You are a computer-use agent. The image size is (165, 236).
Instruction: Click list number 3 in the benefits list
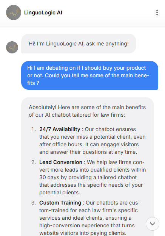(x=34, y=203)
